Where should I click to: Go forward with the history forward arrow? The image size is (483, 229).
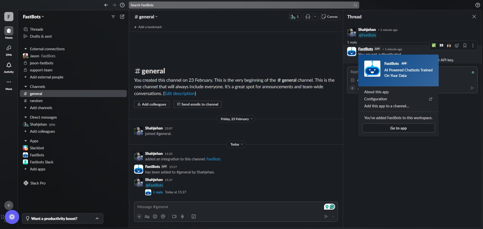(x=114, y=5)
